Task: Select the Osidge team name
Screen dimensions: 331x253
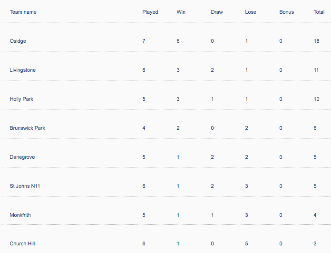Action: tap(18, 41)
